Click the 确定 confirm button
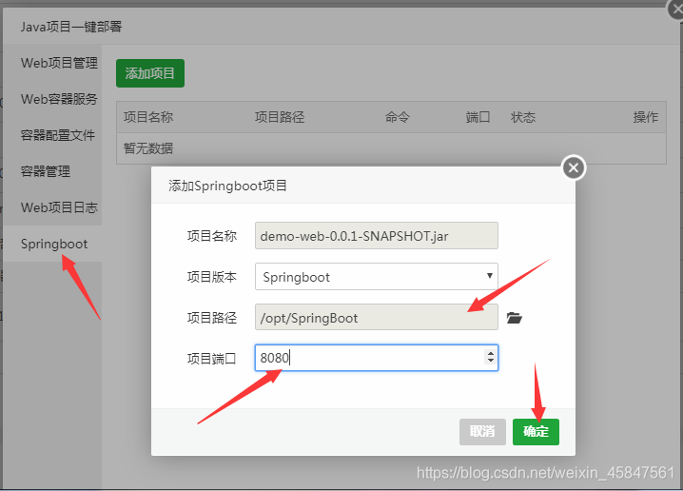Image resolution: width=683 pixels, height=491 pixels. (x=536, y=432)
